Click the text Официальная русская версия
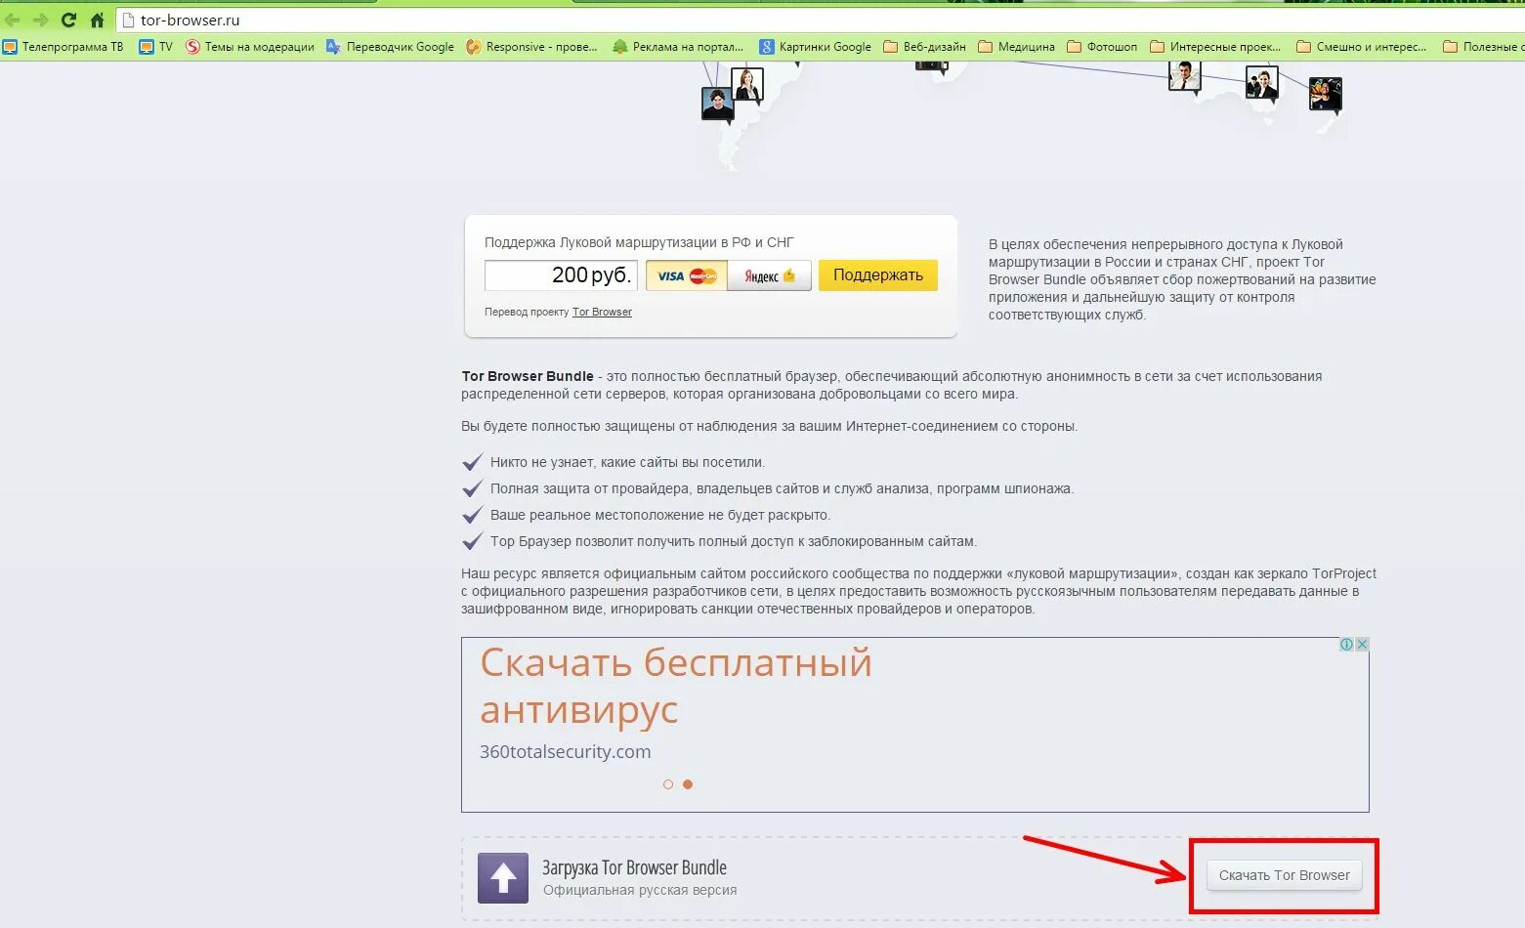Image resolution: width=1525 pixels, height=928 pixels. (640, 890)
